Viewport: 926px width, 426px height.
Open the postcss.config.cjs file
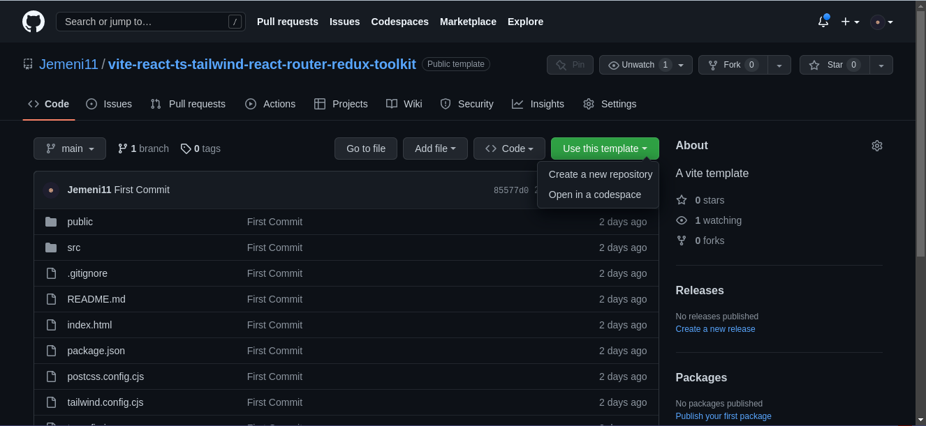(105, 376)
